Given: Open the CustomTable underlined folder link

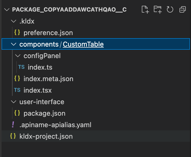Looking at the screenshot, I should point(83,44).
